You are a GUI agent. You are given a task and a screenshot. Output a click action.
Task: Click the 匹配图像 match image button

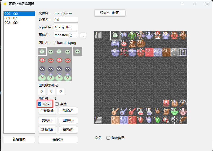click(47, 111)
